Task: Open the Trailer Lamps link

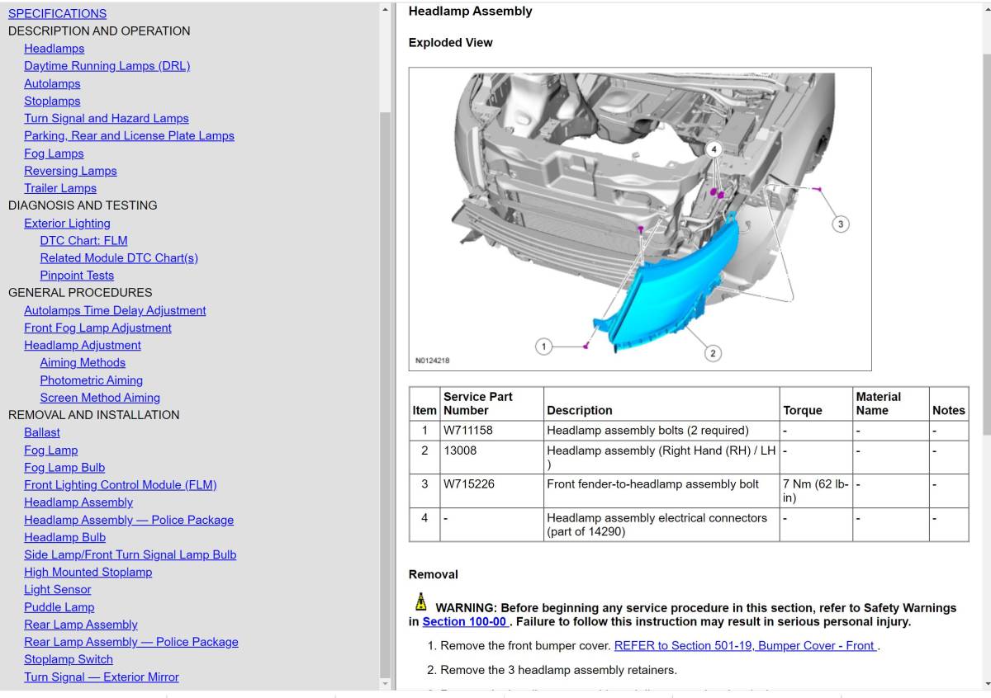Action: tap(59, 188)
